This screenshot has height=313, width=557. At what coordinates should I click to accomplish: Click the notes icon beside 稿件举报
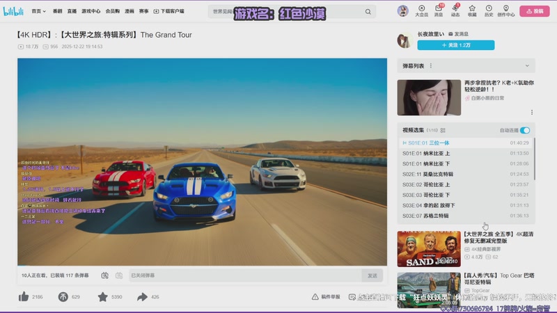pyautogui.click(x=352, y=297)
